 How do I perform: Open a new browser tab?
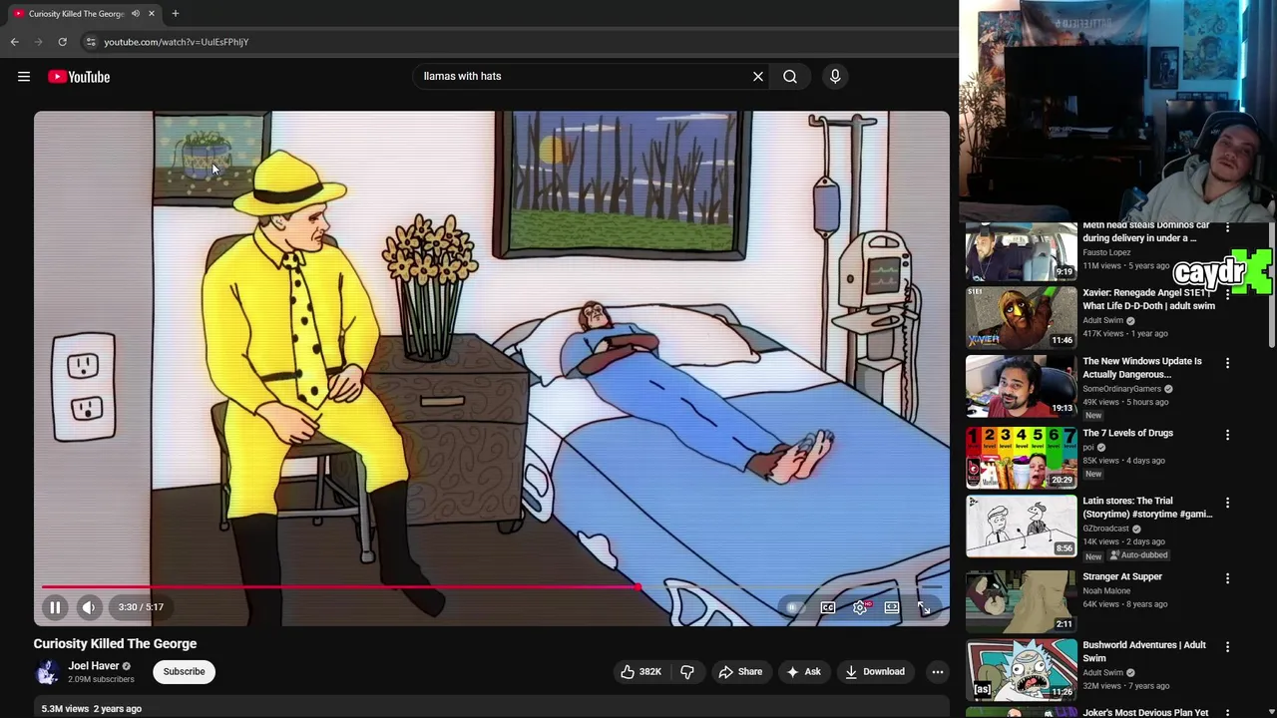(175, 14)
